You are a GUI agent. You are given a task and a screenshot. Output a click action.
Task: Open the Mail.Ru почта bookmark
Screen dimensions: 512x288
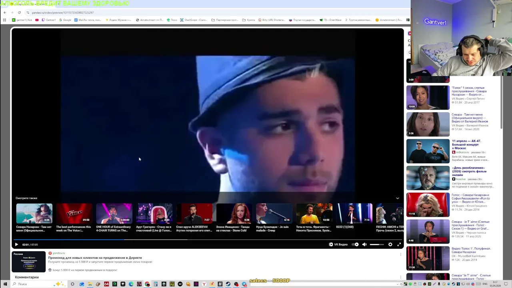88,20
